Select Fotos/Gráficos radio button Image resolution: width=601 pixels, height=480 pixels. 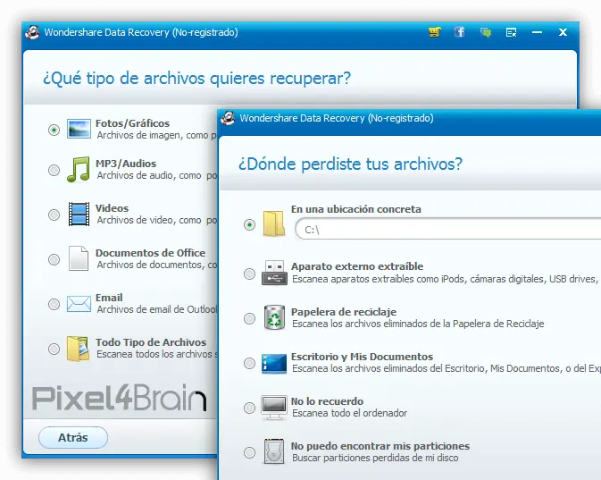(x=54, y=131)
